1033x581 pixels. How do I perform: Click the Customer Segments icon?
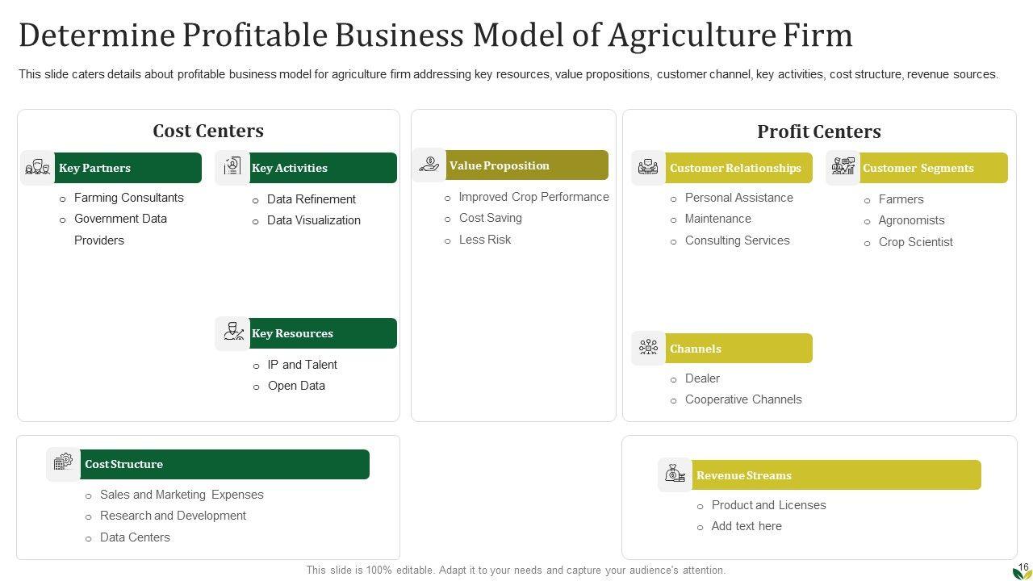(x=843, y=167)
